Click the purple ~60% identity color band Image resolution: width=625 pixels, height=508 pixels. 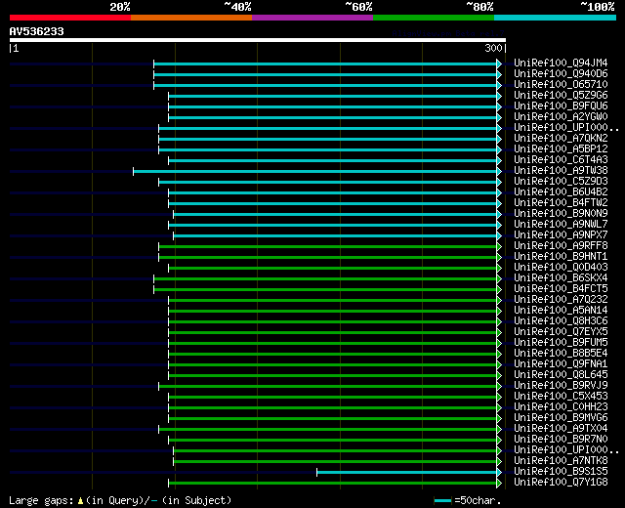(x=312, y=18)
